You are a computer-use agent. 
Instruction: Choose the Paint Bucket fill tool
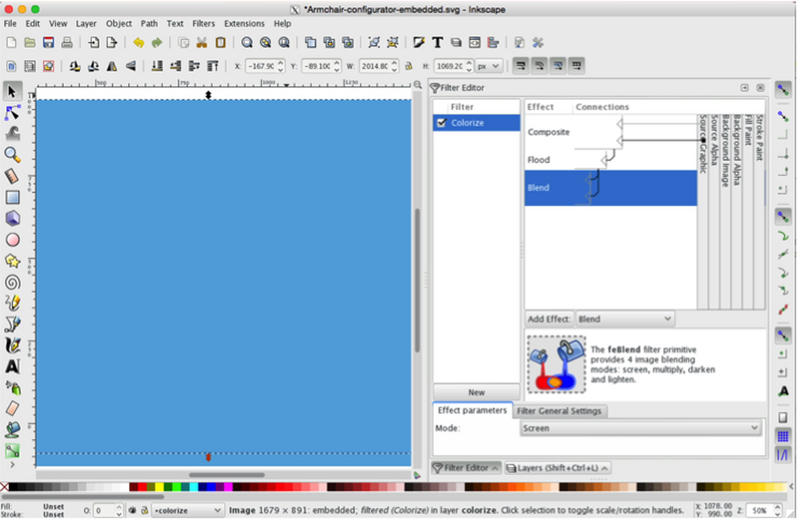12,430
